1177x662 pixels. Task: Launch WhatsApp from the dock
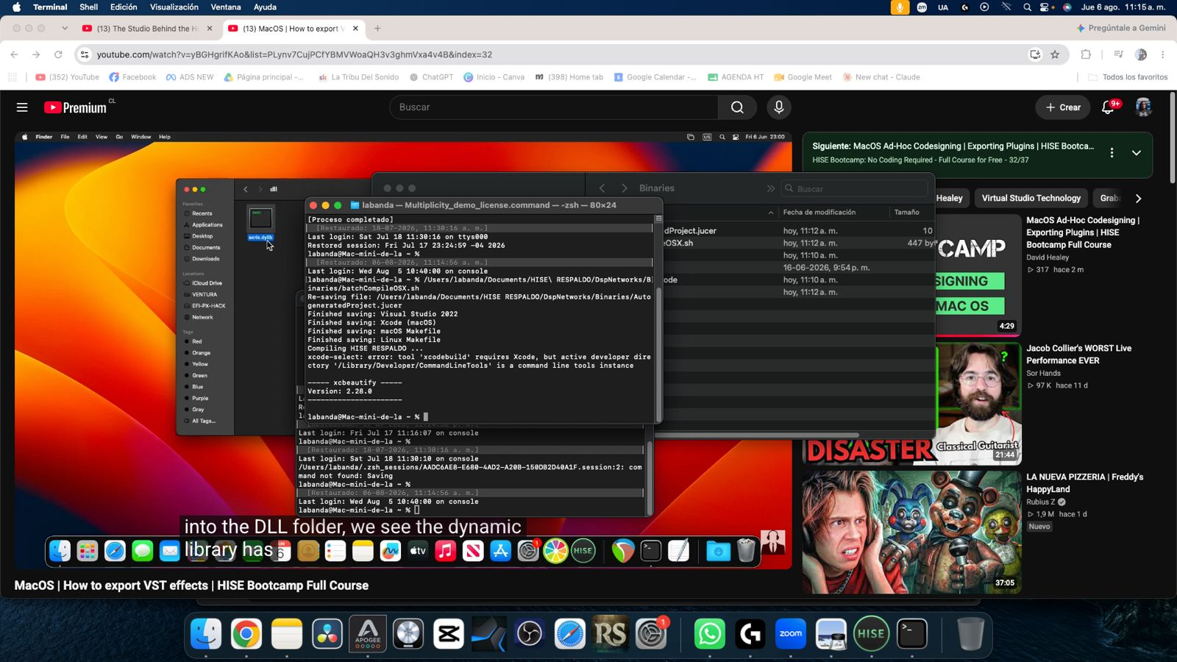[710, 634]
